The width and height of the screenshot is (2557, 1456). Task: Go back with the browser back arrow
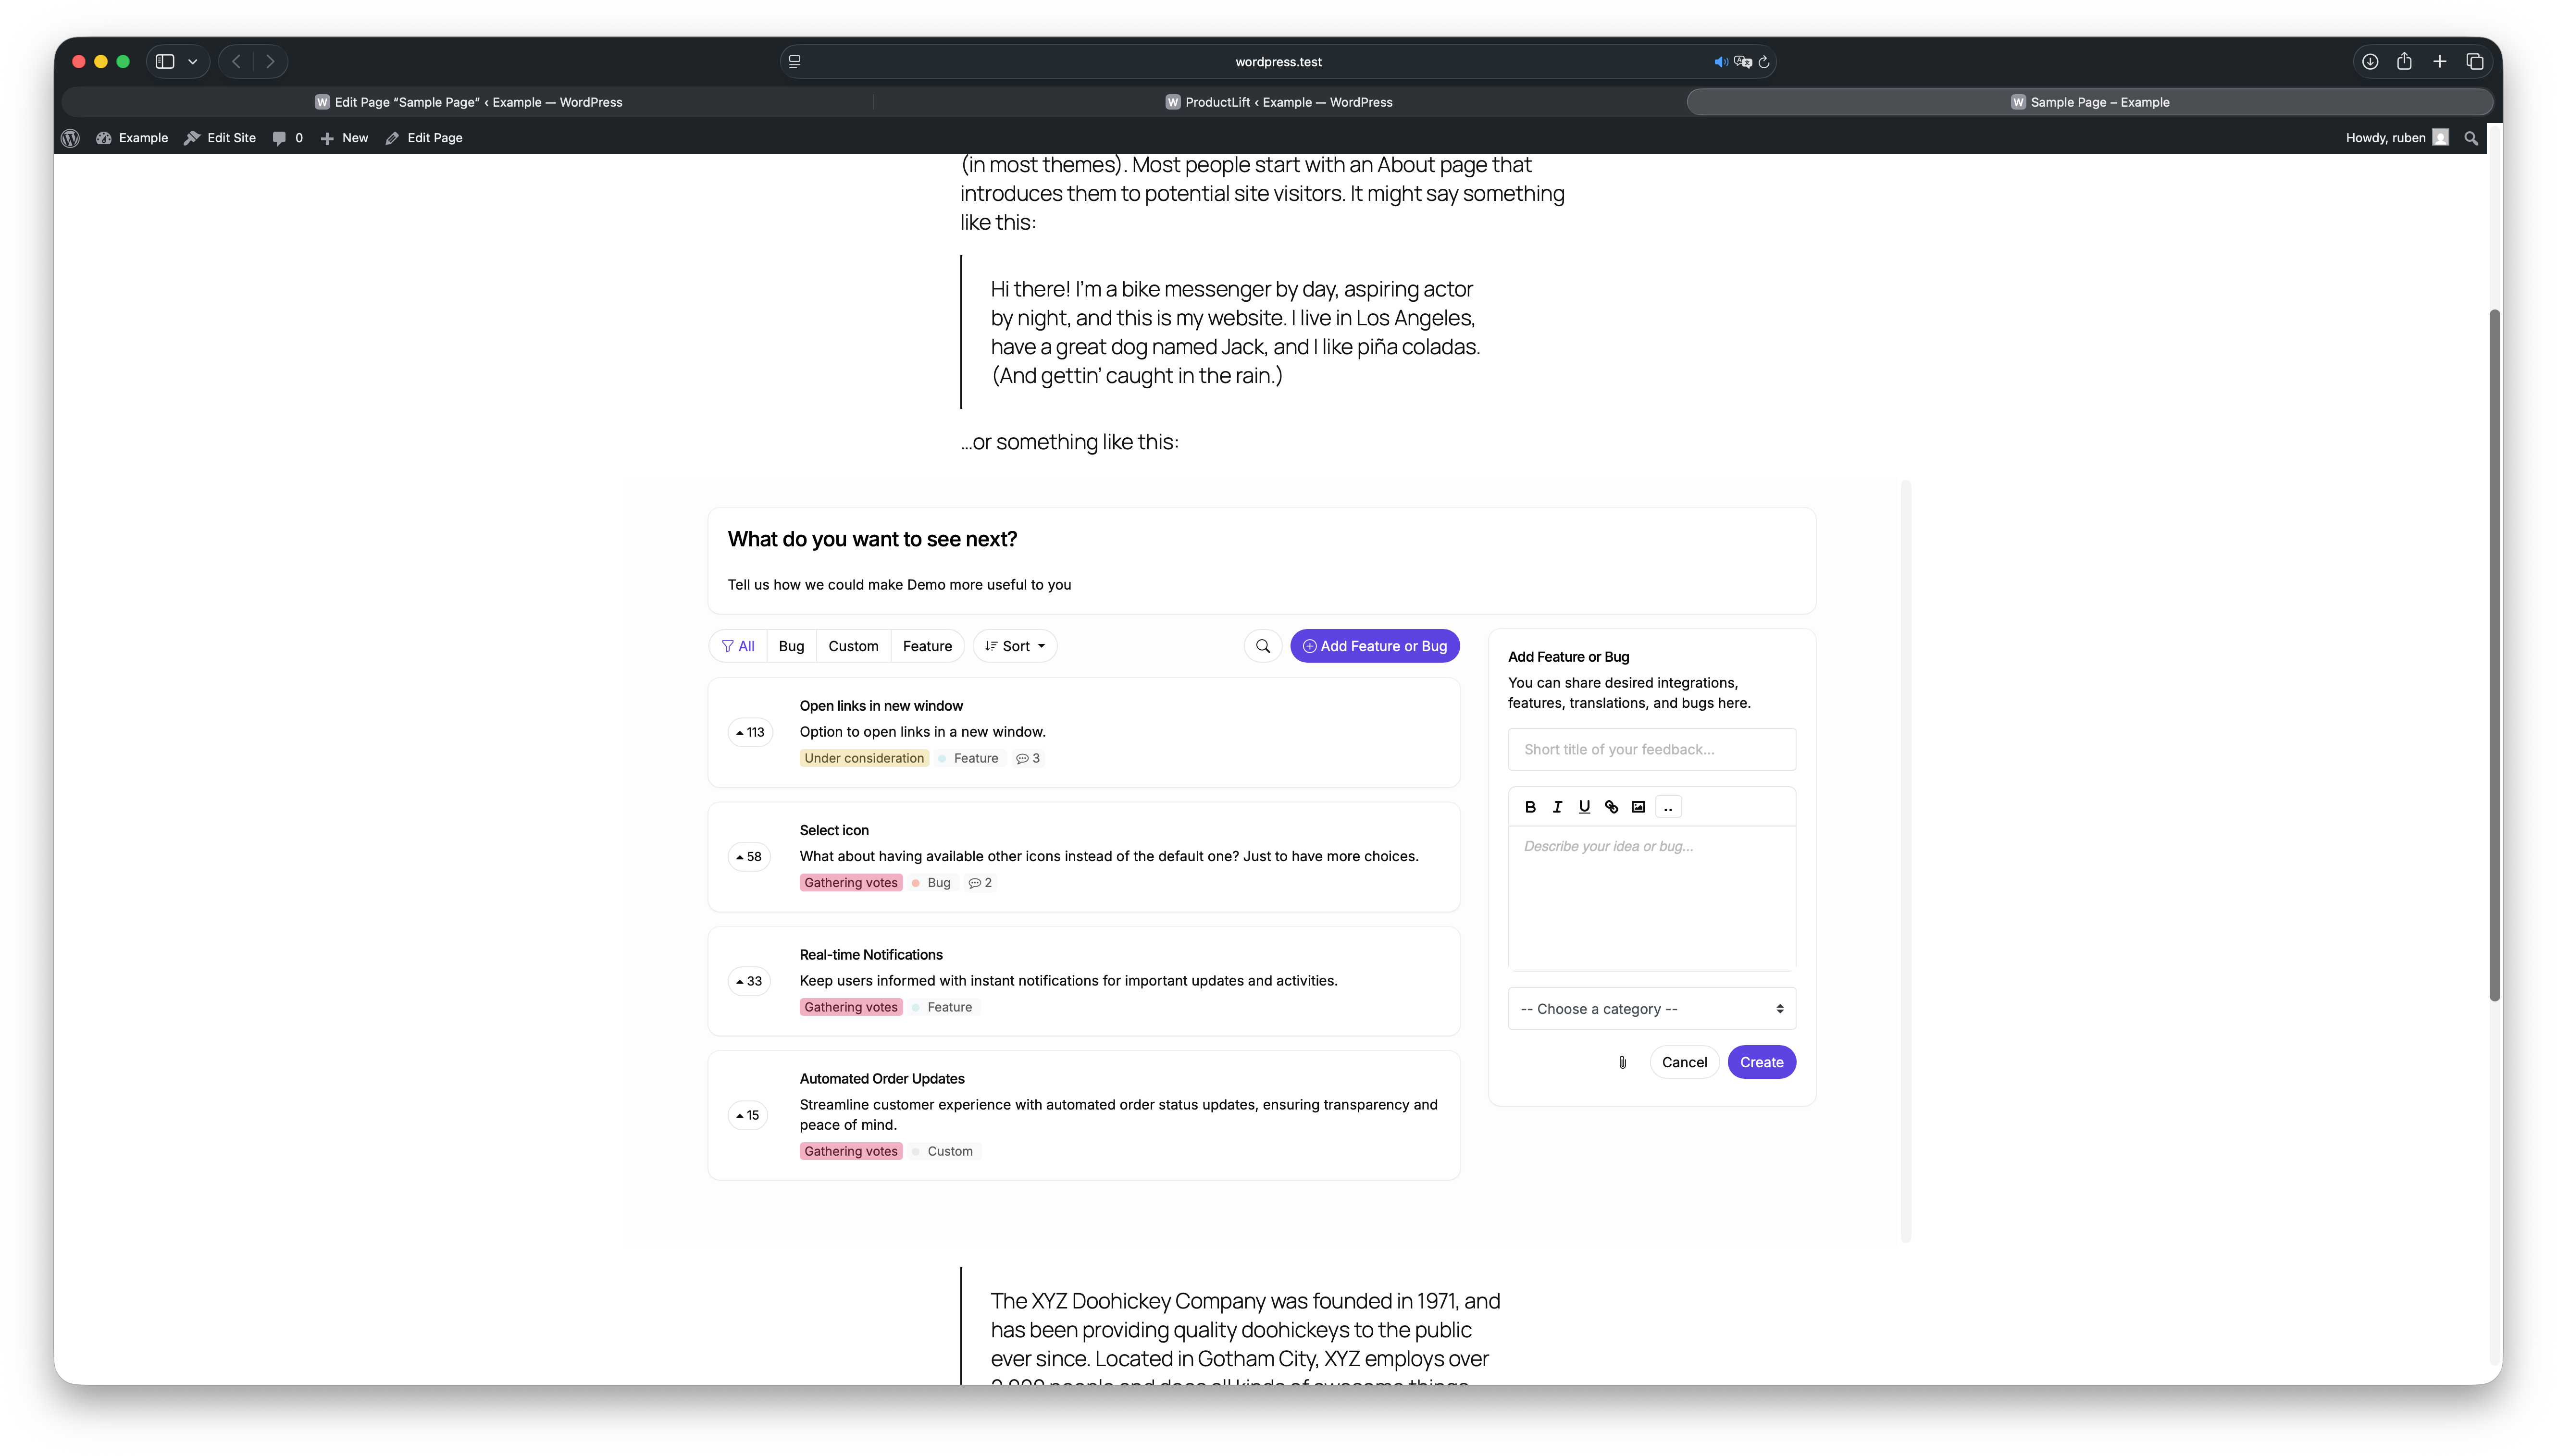coord(236,62)
